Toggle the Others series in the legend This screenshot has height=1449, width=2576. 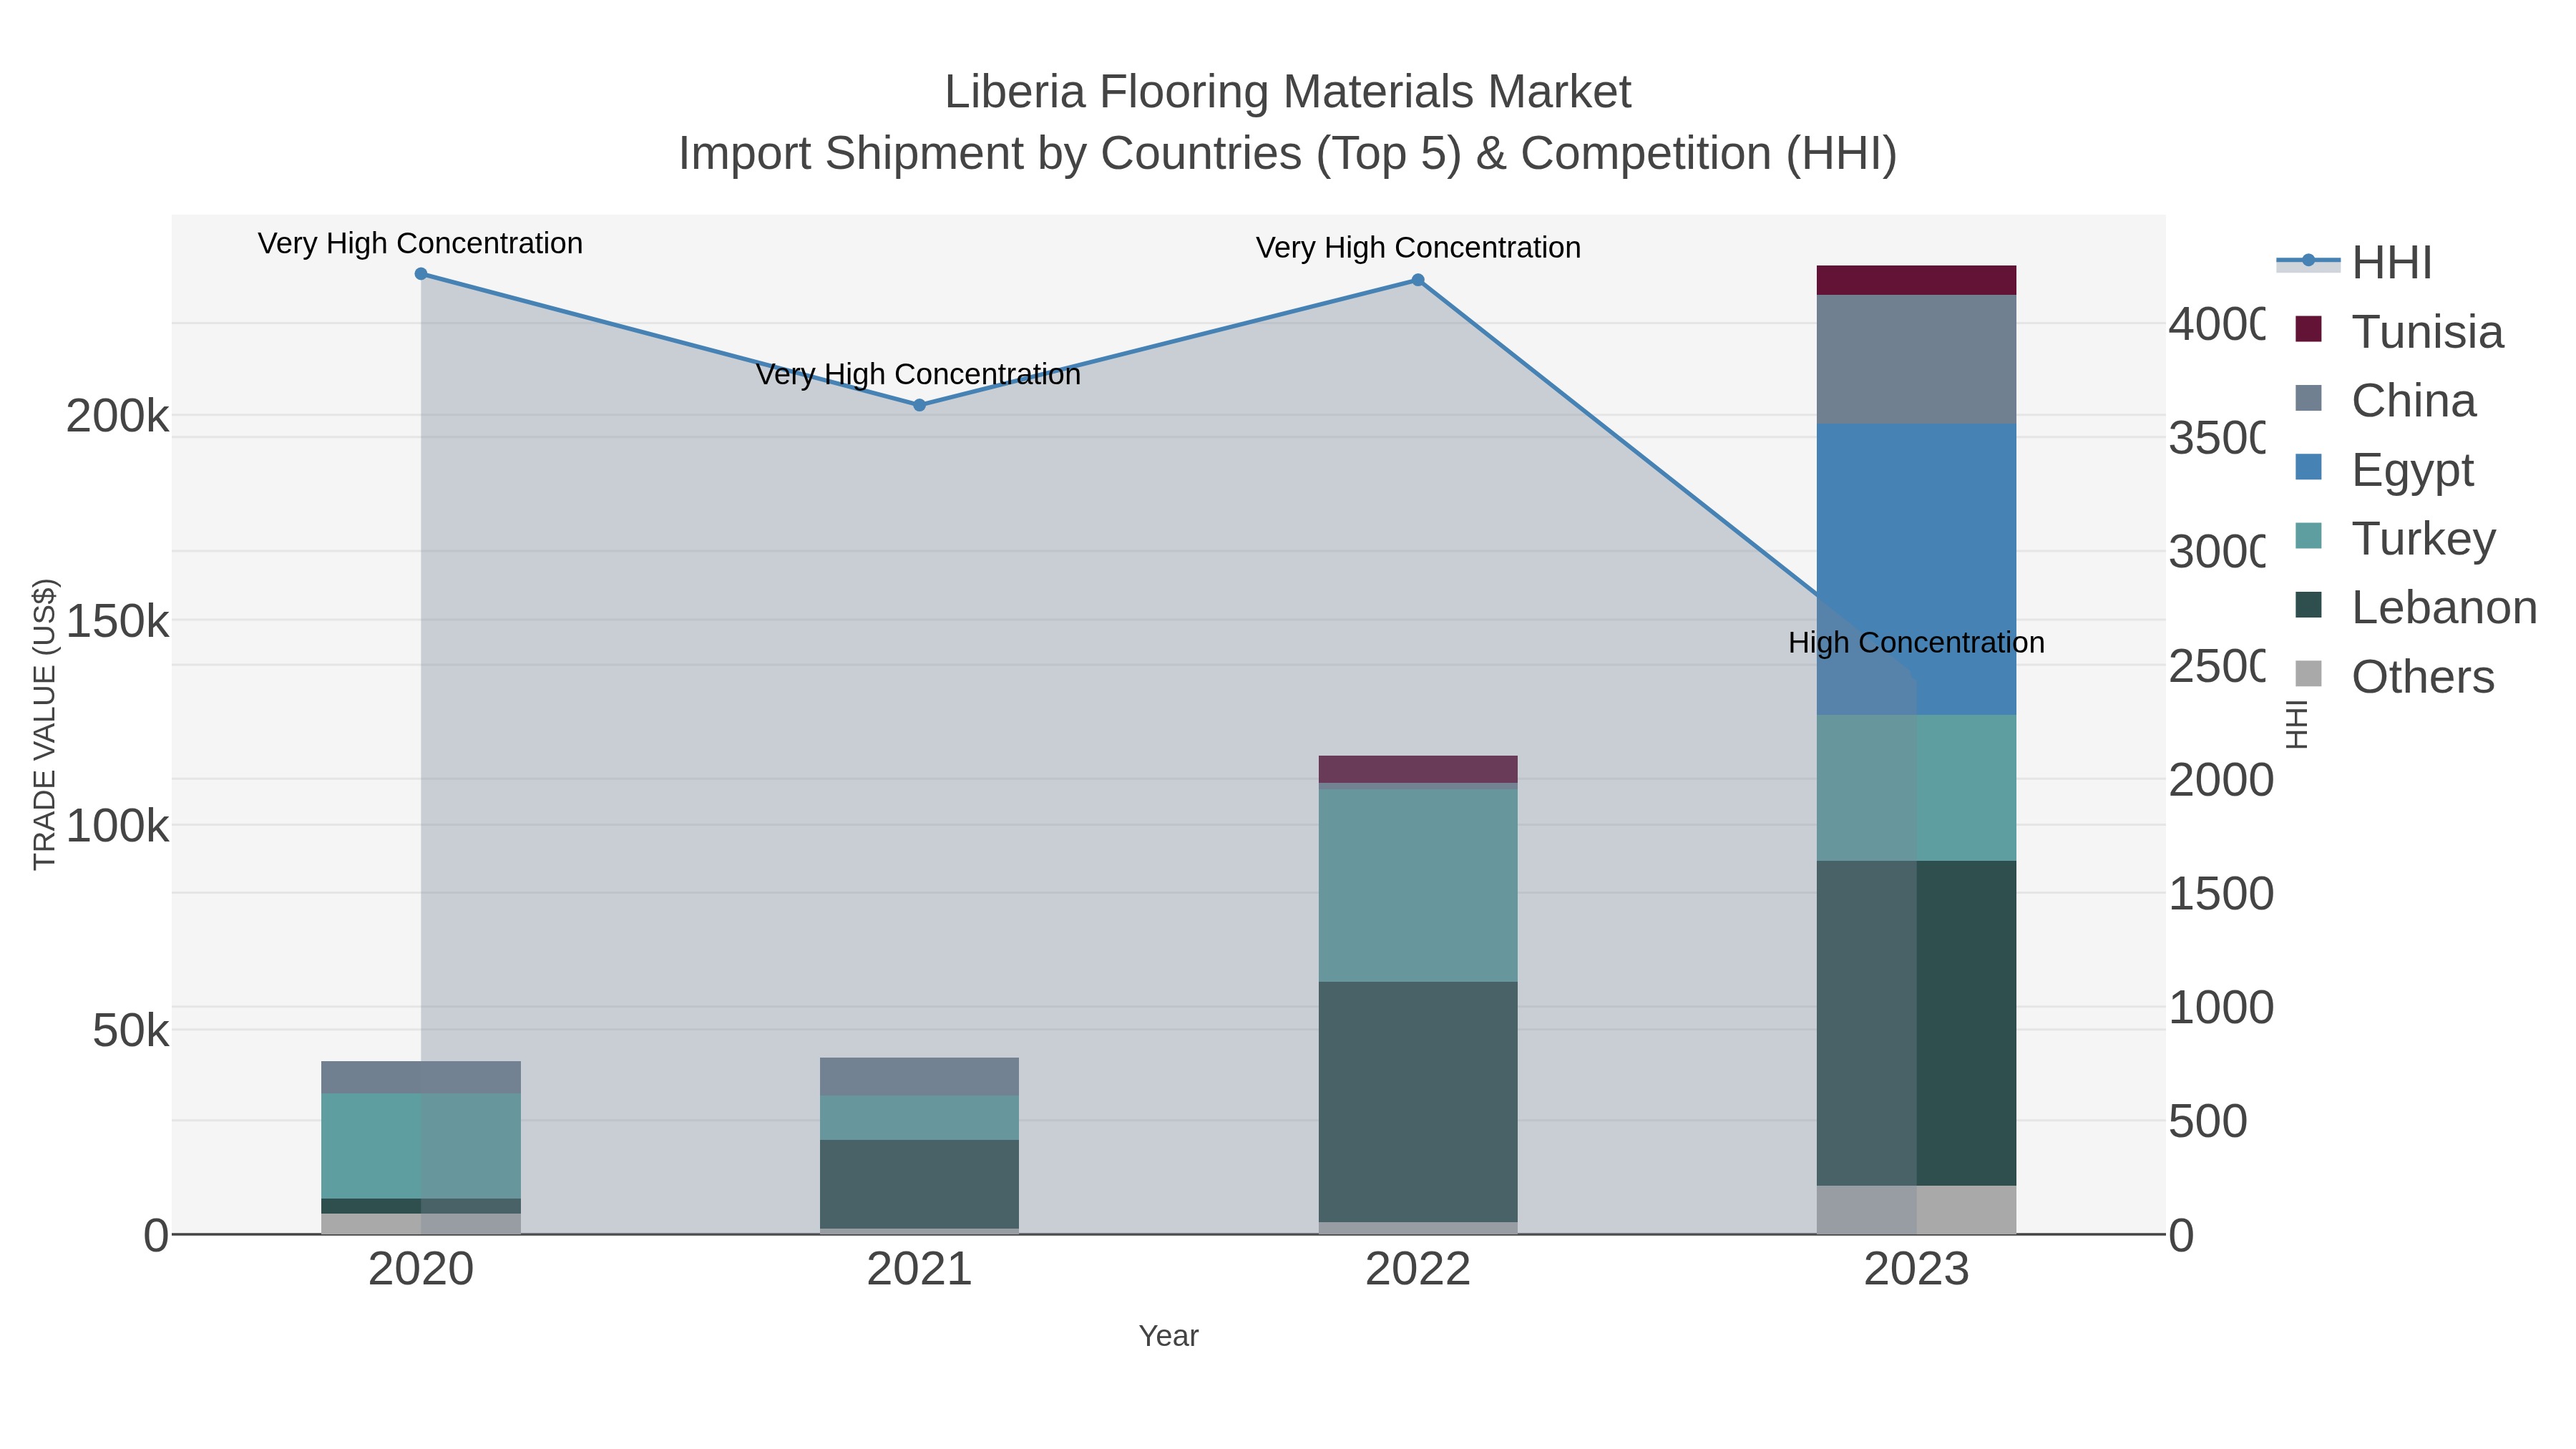point(2395,677)
